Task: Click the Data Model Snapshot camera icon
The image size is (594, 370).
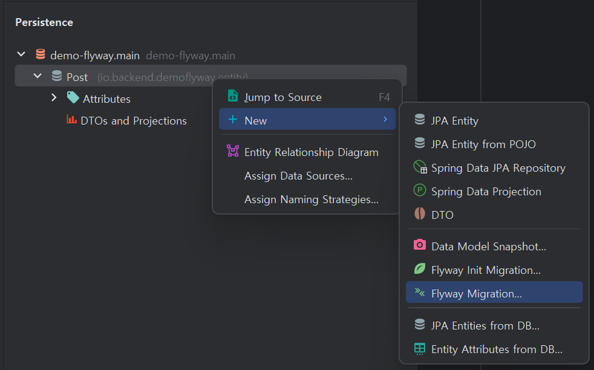Action: click(419, 245)
